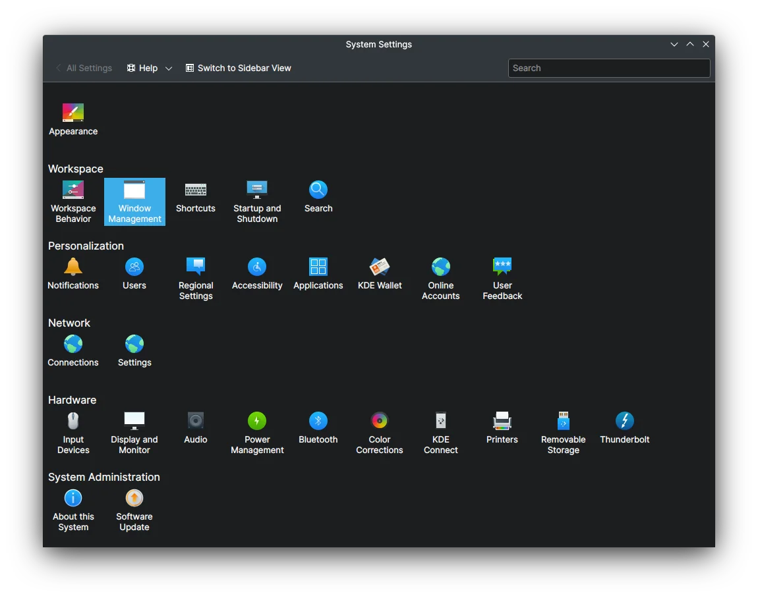Open Power Management settings
This screenshot has width=758, height=598.
coord(256,433)
